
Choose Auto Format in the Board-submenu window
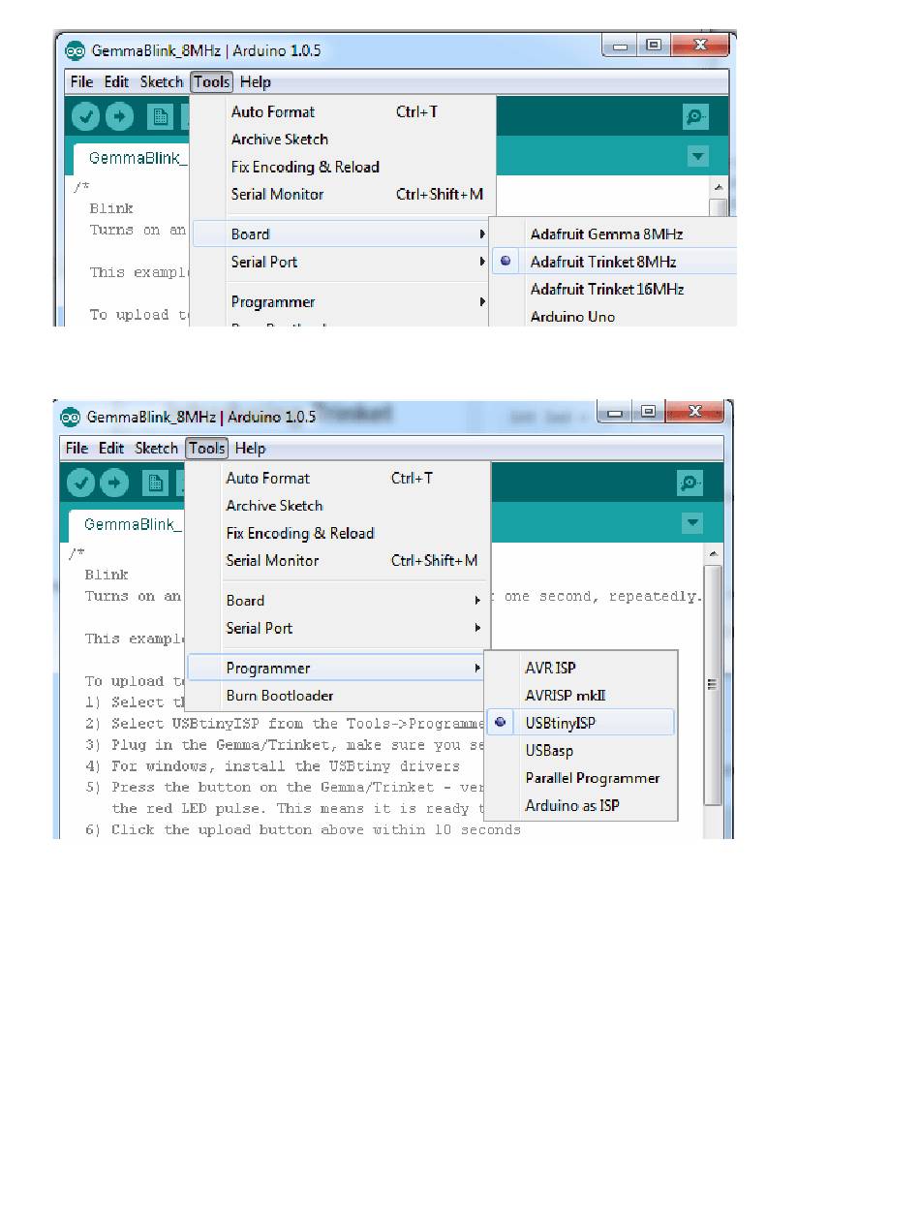(x=344, y=112)
